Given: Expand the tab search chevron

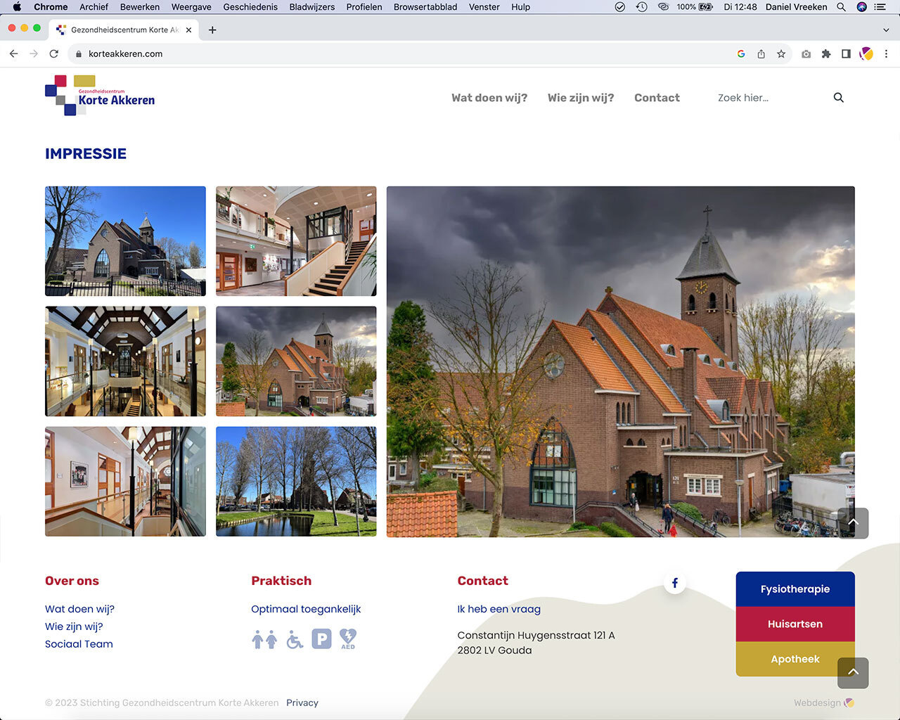Looking at the screenshot, I should 886,30.
